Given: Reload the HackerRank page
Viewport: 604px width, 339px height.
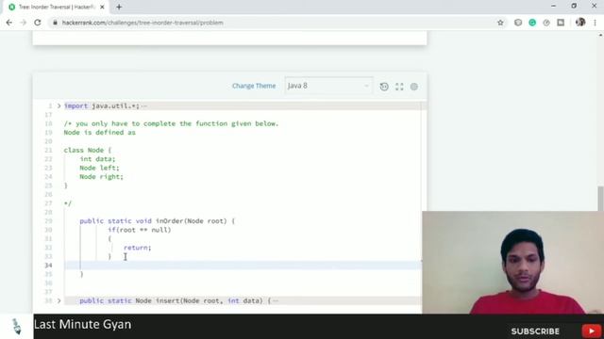Looking at the screenshot, I should coord(38,23).
